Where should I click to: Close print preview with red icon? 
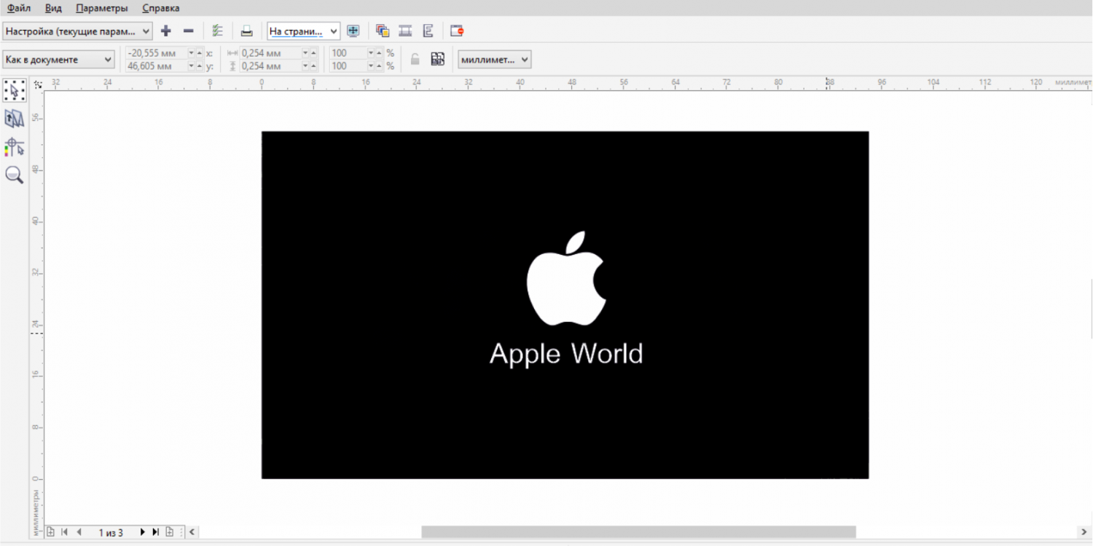(457, 31)
